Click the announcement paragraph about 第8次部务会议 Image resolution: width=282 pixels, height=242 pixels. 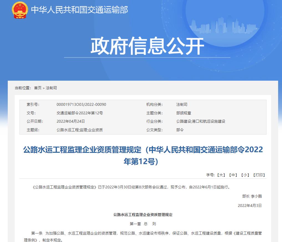click(131, 187)
